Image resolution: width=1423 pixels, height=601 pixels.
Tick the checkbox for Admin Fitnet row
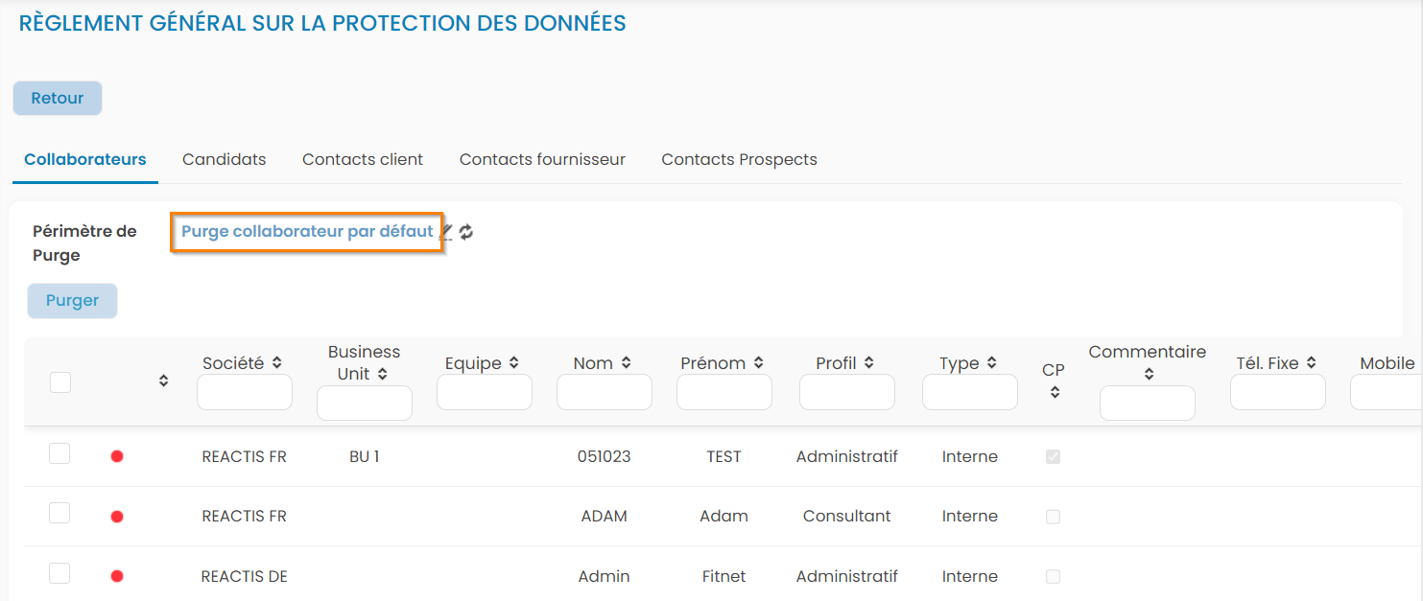(x=59, y=573)
